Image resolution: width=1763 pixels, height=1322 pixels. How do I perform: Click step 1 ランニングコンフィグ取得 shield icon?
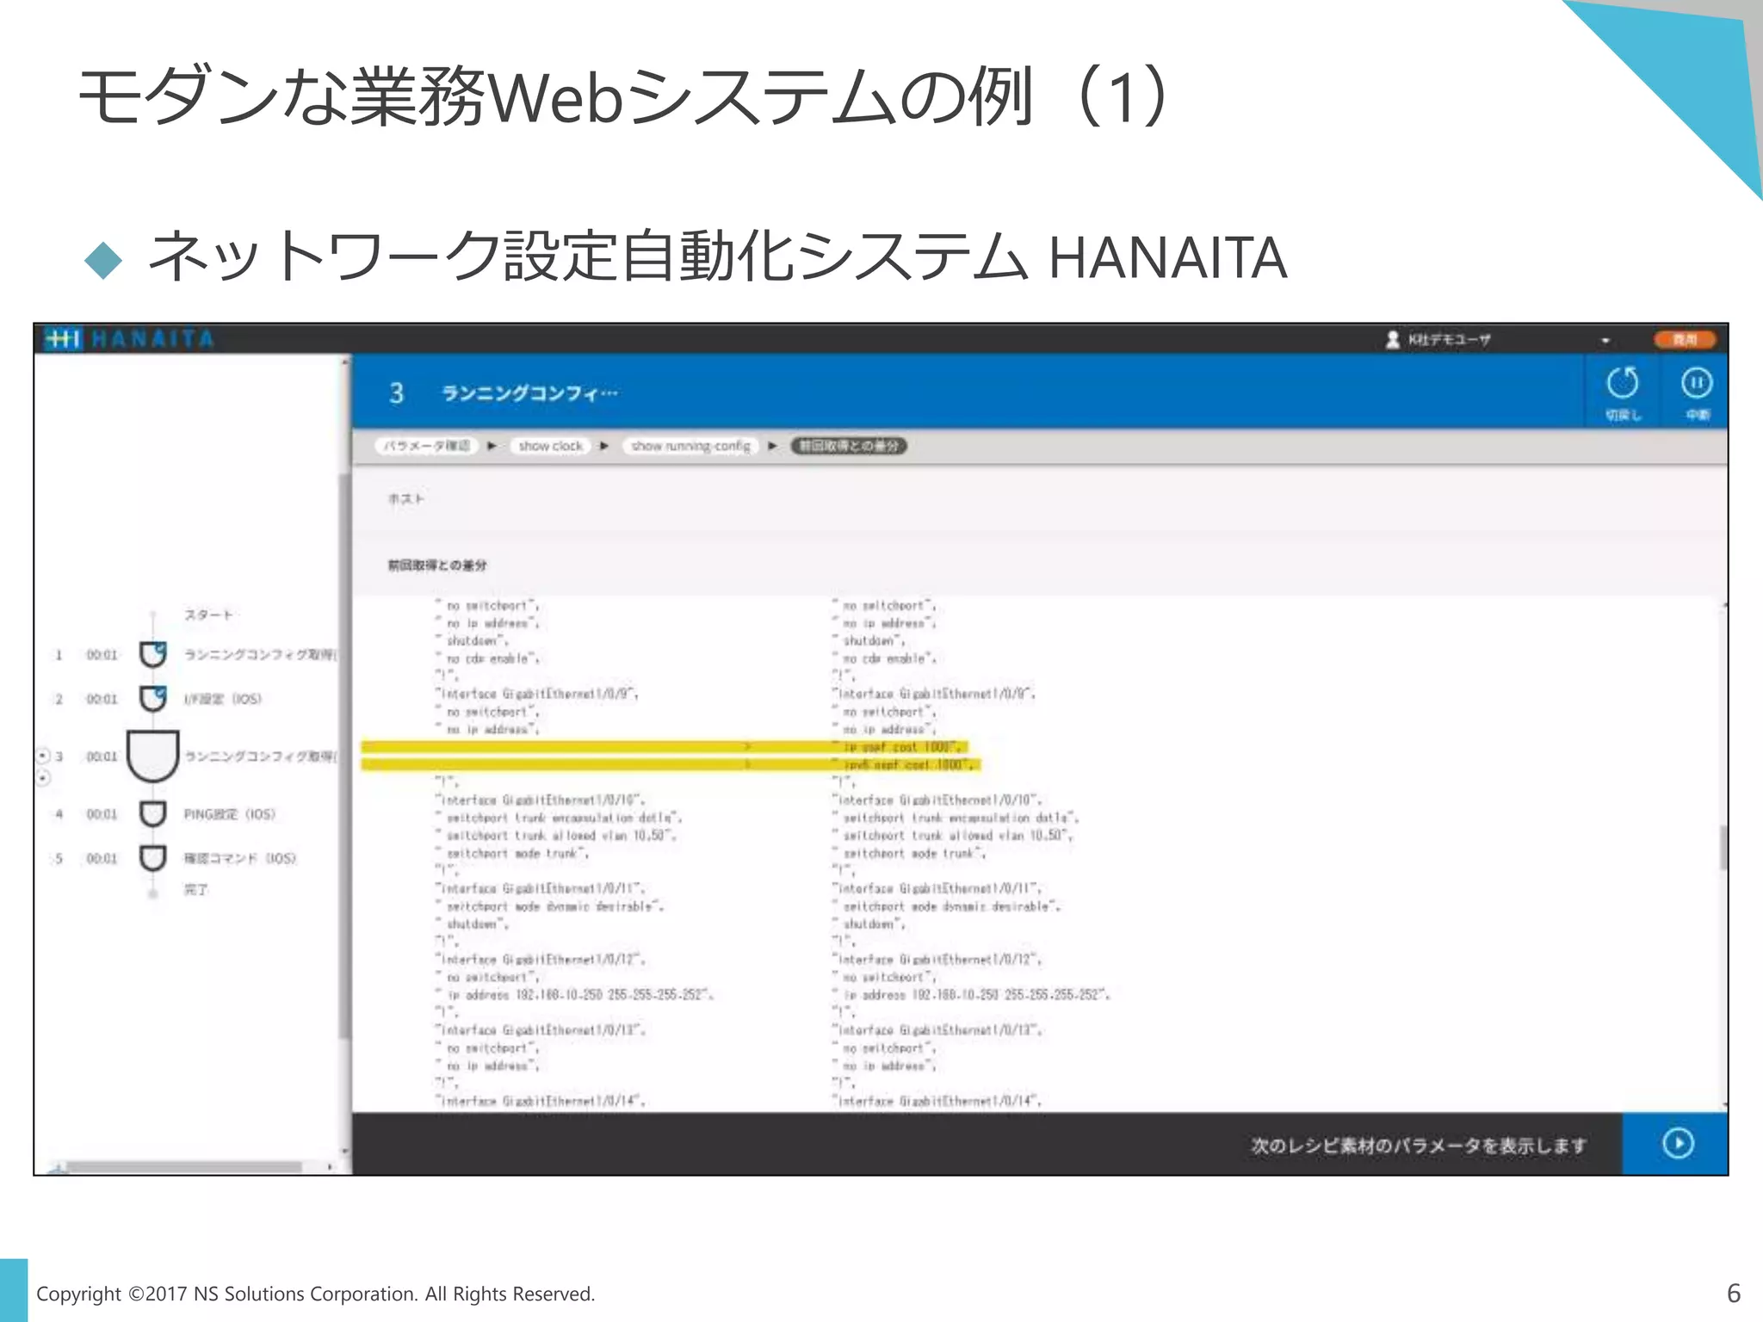click(153, 655)
